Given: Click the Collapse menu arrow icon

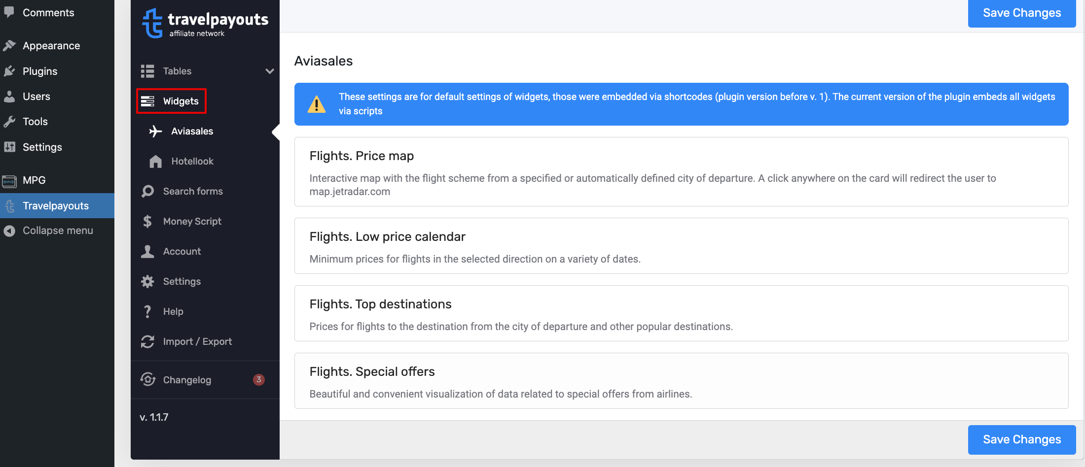Looking at the screenshot, I should (x=9, y=231).
